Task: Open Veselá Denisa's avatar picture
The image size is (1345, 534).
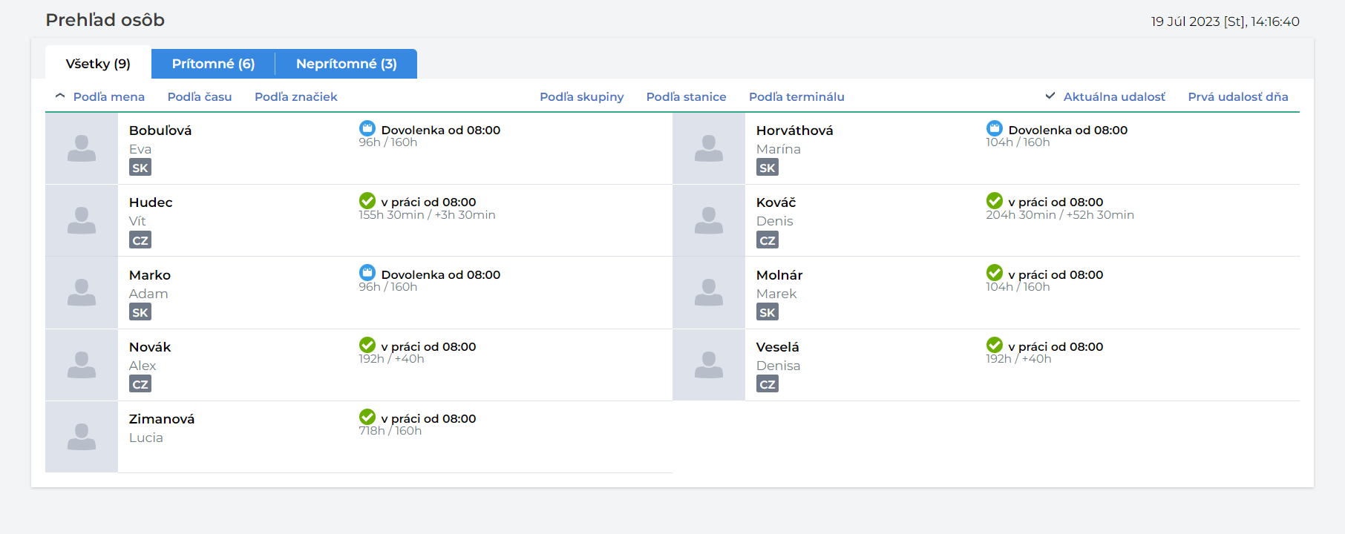Action: (709, 365)
